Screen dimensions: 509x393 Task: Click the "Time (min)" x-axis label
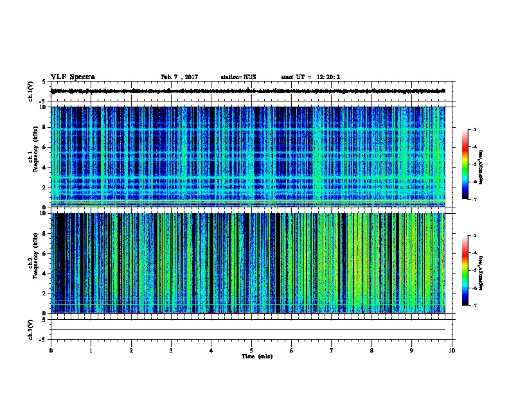click(x=257, y=356)
